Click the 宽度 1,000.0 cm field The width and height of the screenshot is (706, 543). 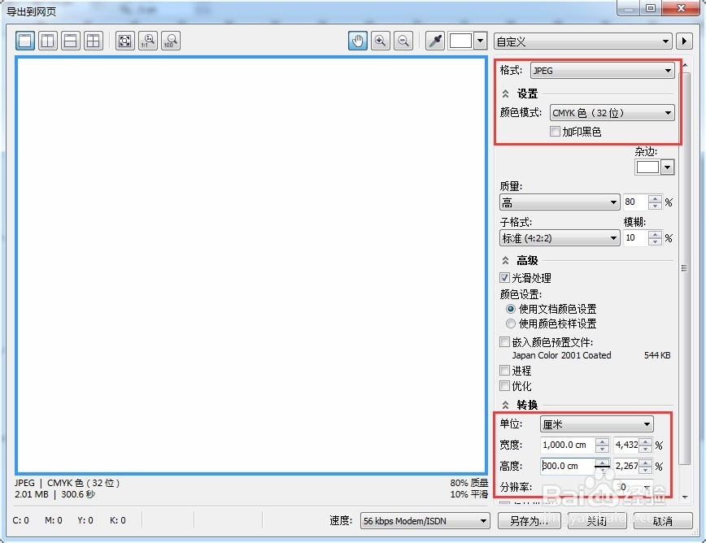coord(568,445)
